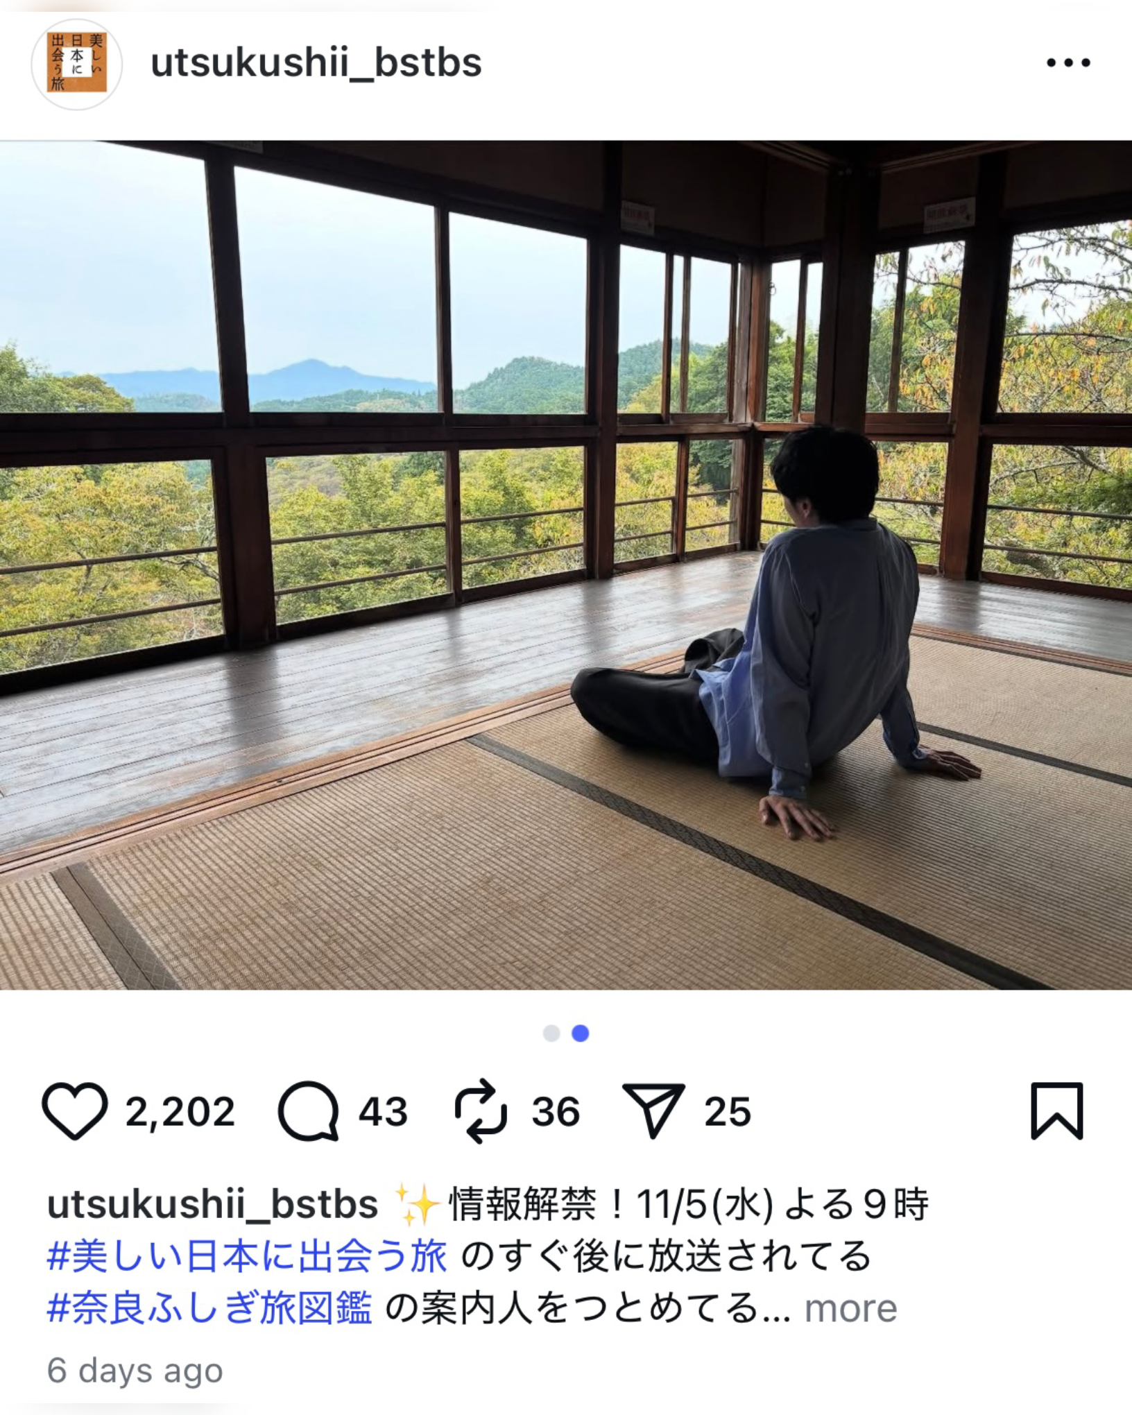1132x1415 pixels.
Task: Open the #奈良ふしぎ旅図鑑 hashtag
Action: point(209,1308)
